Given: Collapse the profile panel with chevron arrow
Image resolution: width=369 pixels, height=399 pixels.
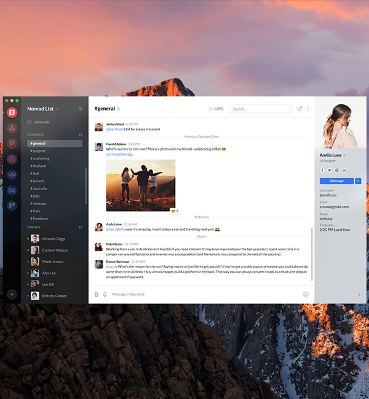Looking at the screenshot, I should click(359, 294).
